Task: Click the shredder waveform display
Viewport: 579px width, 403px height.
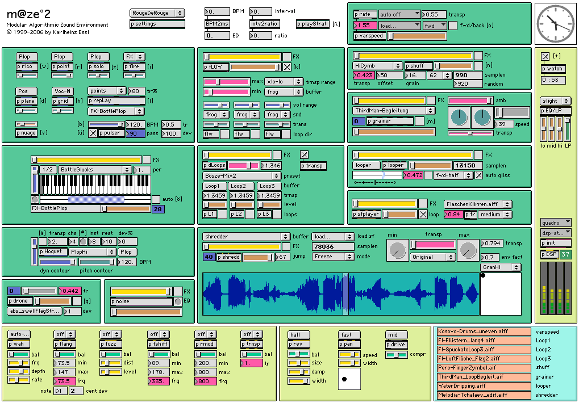Action: click(x=341, y=294)
